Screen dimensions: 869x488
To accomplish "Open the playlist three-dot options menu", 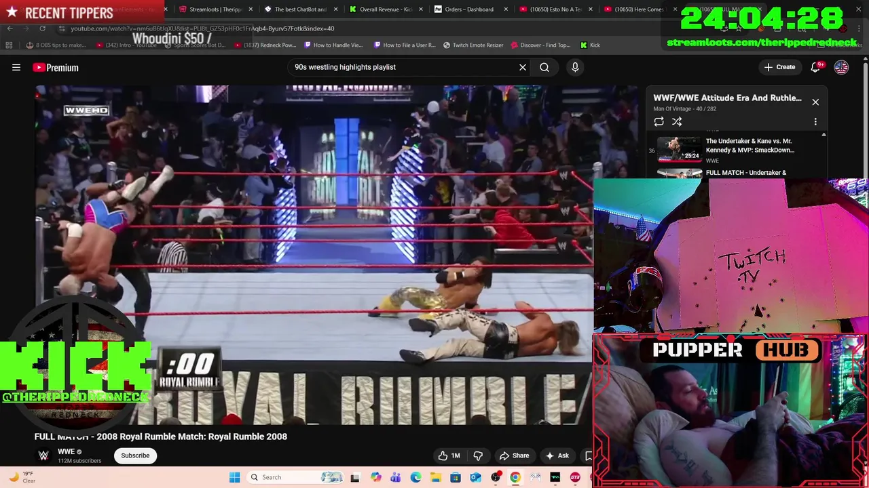I will [815, 121].
